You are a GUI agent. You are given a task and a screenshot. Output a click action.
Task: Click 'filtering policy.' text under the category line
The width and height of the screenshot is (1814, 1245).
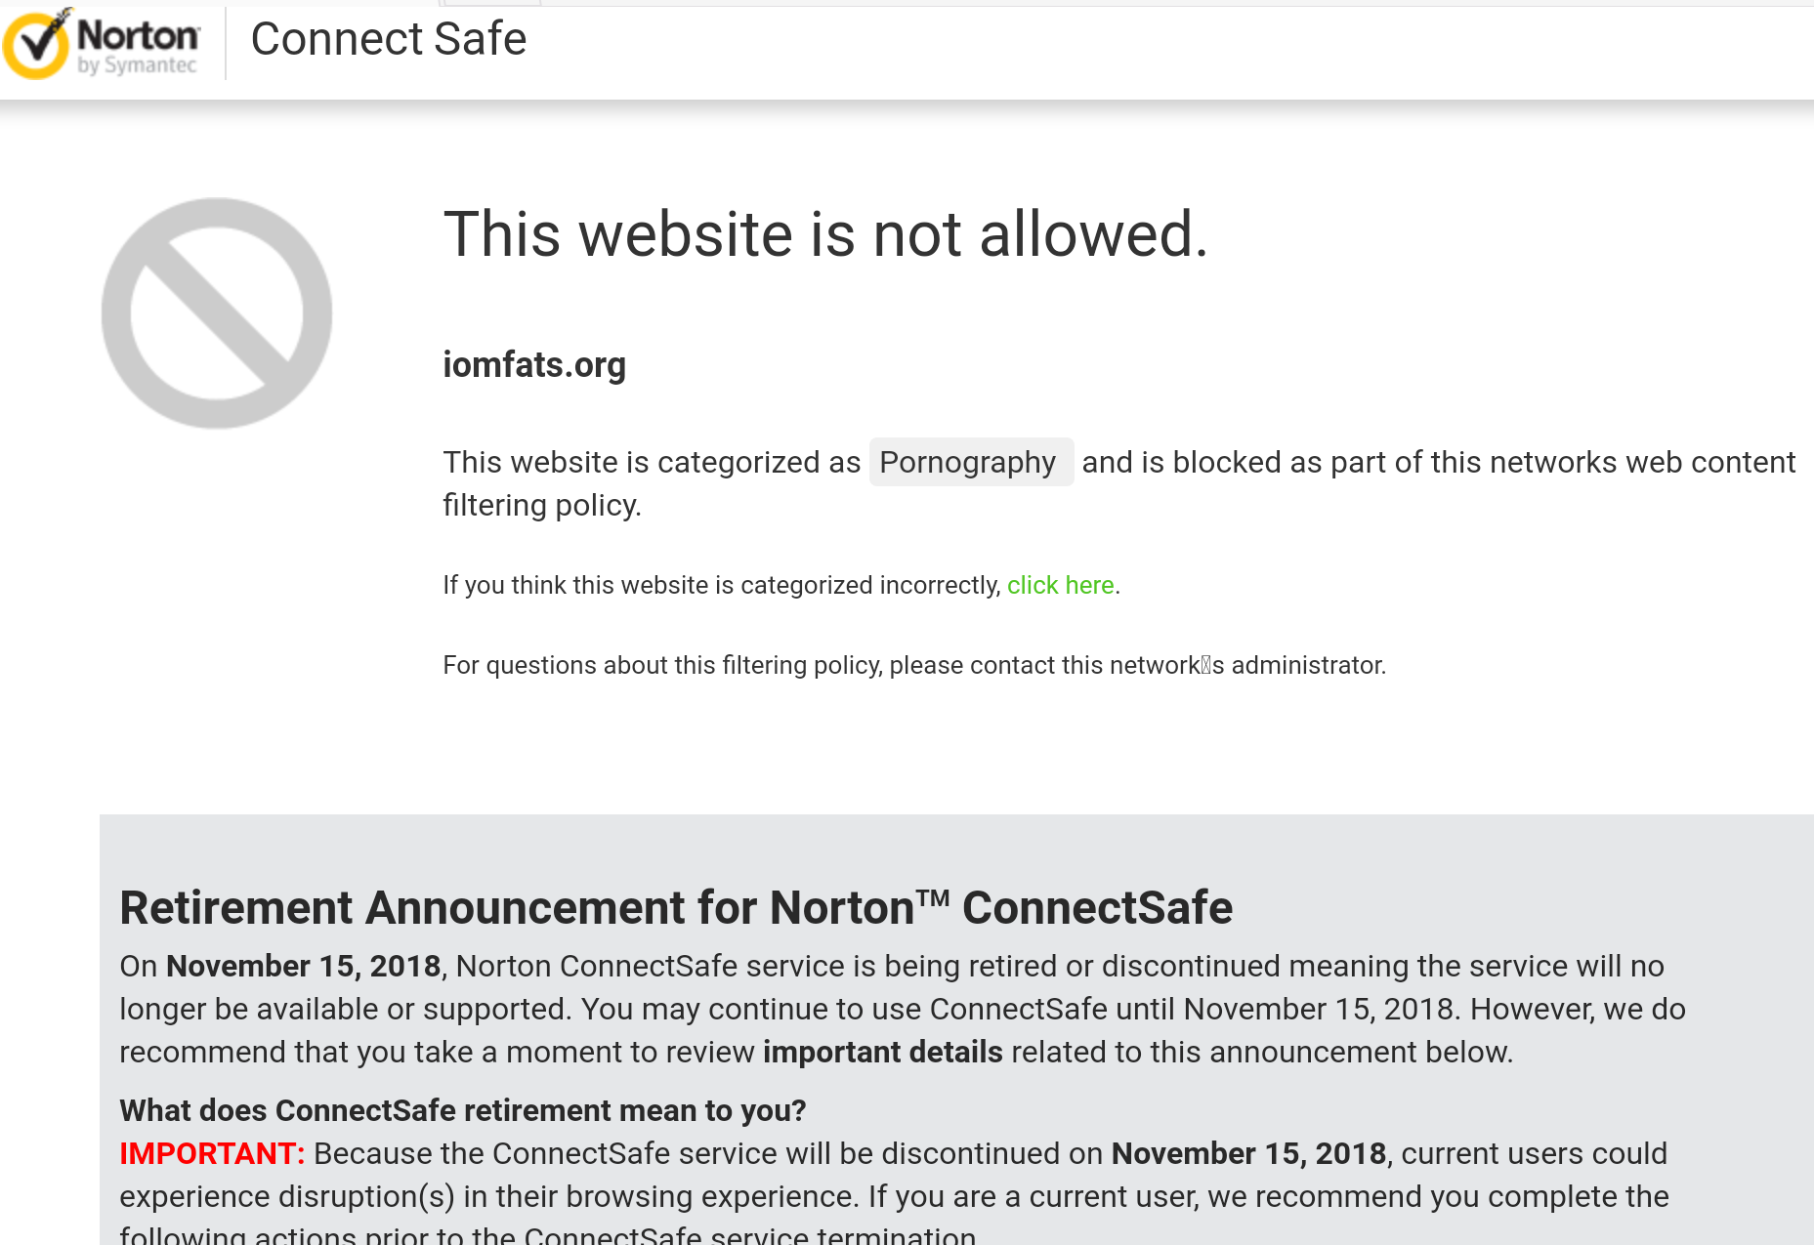coord(542,505)
